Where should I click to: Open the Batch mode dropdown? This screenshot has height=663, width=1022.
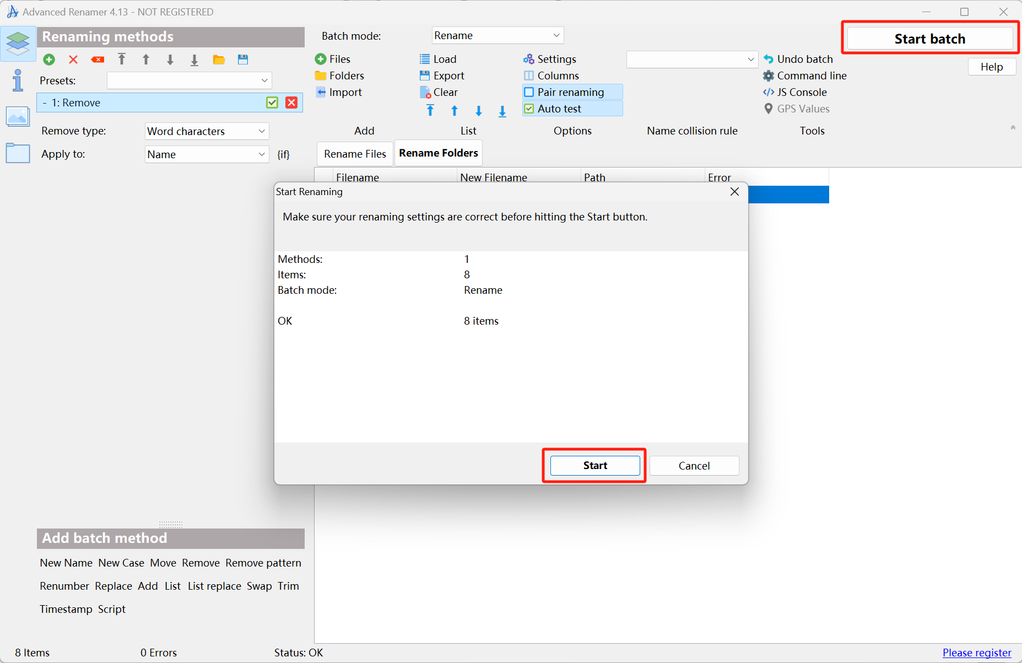click(497, 36)
